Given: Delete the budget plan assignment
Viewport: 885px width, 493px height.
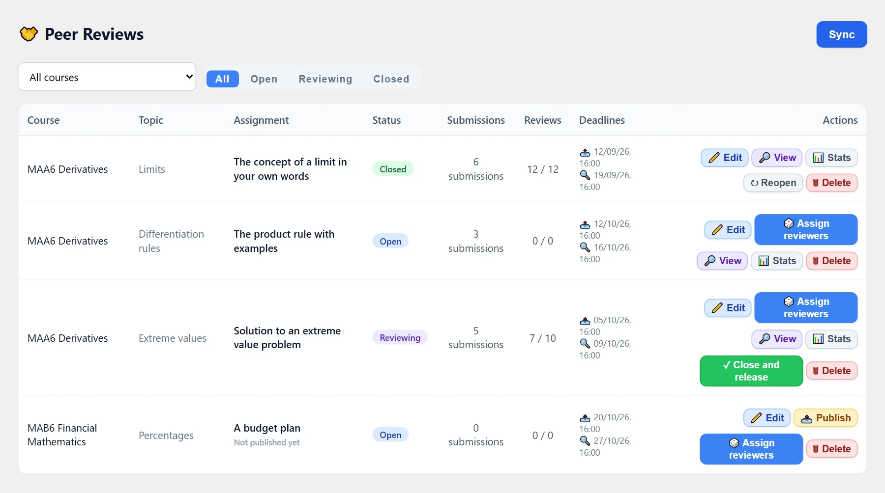Looking at the screenshot, I should coord(831,449).
